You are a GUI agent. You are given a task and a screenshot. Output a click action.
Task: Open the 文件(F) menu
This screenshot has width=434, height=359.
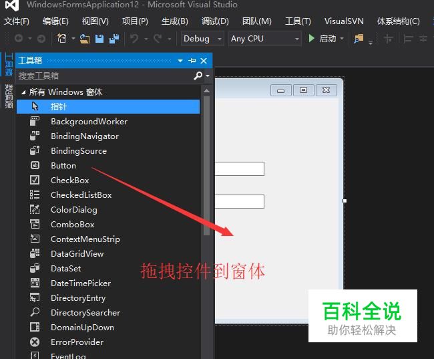click(16, 21)
